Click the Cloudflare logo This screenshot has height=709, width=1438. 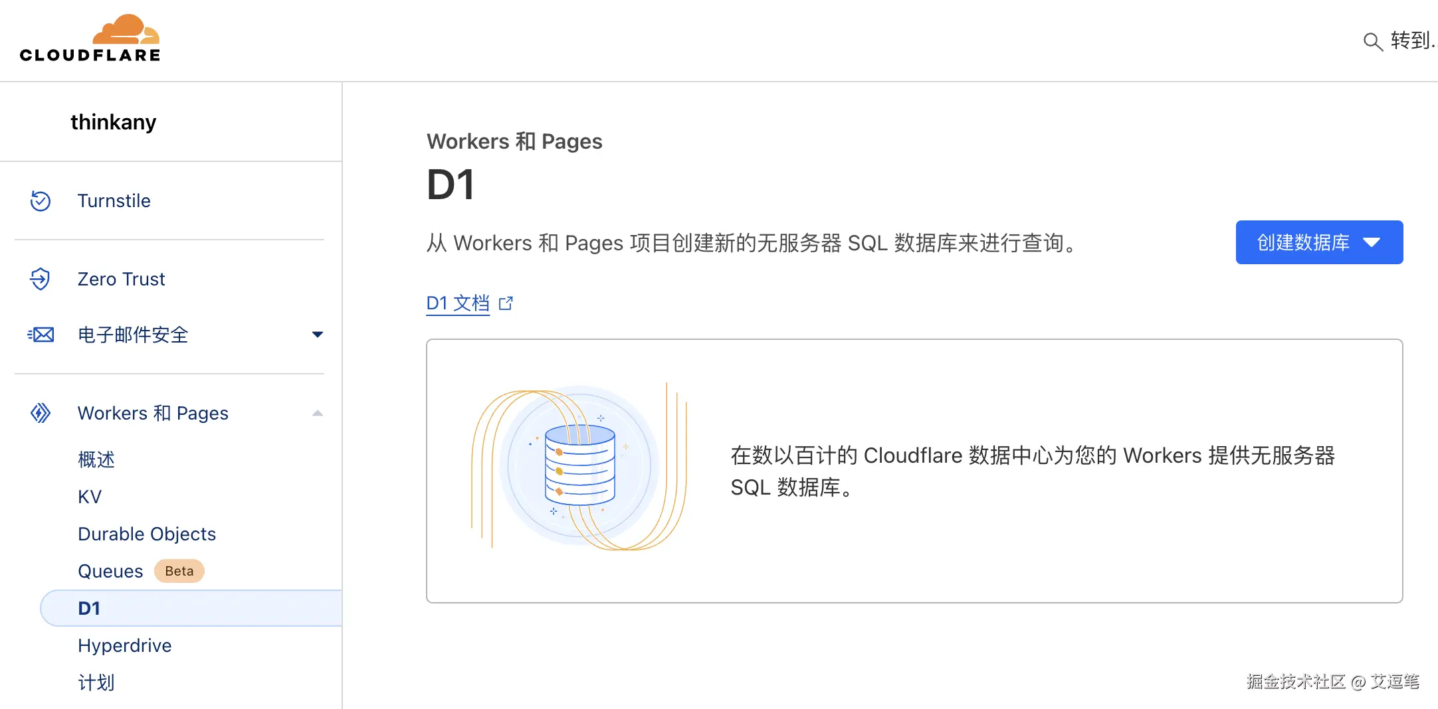[x=90, y=39]
